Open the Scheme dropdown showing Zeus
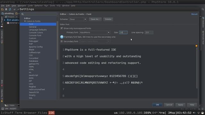 point(78,19)
